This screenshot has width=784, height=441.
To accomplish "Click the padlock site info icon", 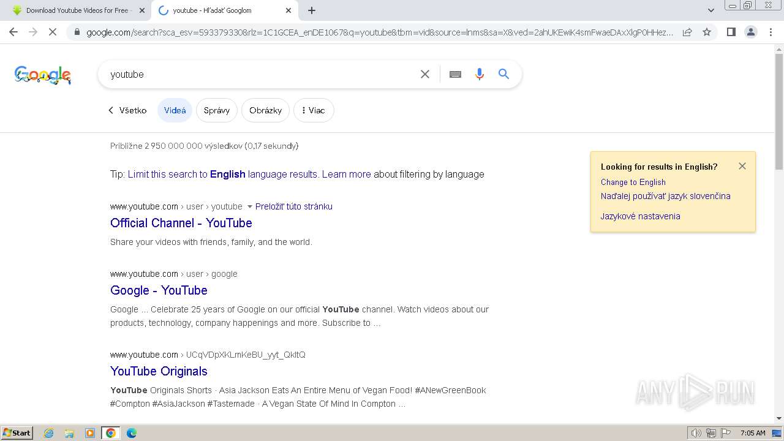I will tap(77, 32).
